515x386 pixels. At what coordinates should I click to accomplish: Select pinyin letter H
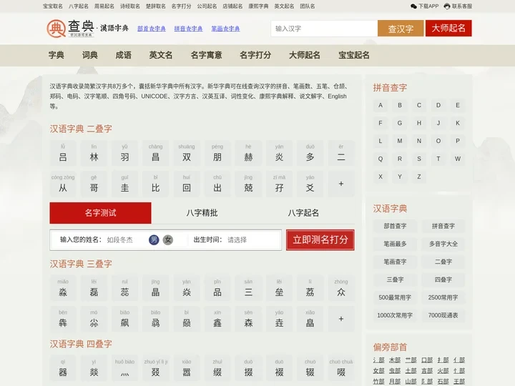click(x=419, y=123)
